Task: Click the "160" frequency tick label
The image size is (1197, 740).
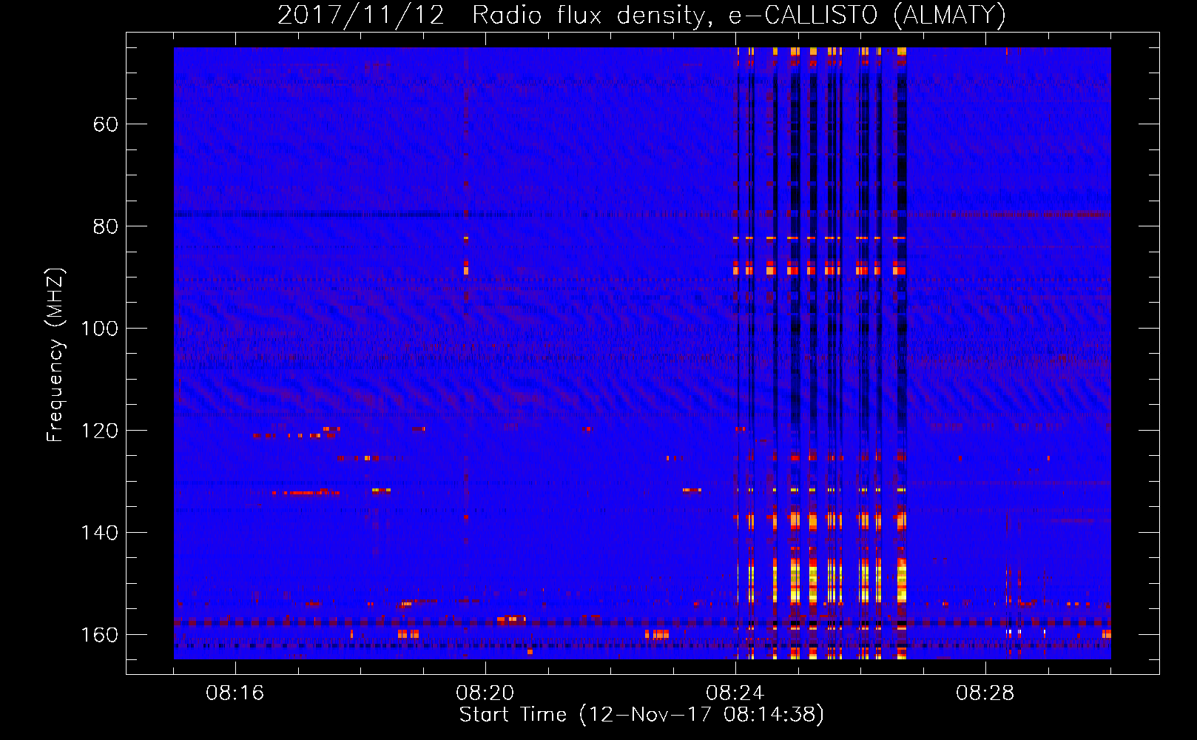Action: click(x=99, y=635)
